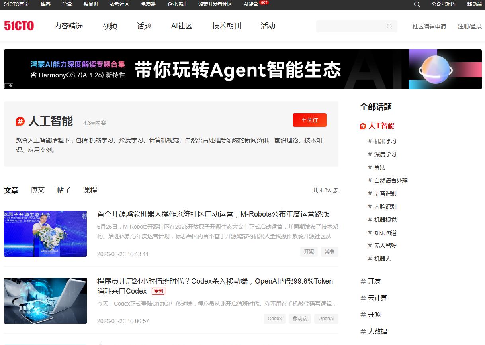Screen dimensions: 485x345
Task: Click the 共 4.3w 条 count text
Action: point(325,190)
